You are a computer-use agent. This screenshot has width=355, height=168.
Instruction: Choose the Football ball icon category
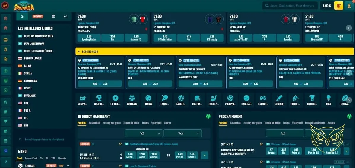132,100
